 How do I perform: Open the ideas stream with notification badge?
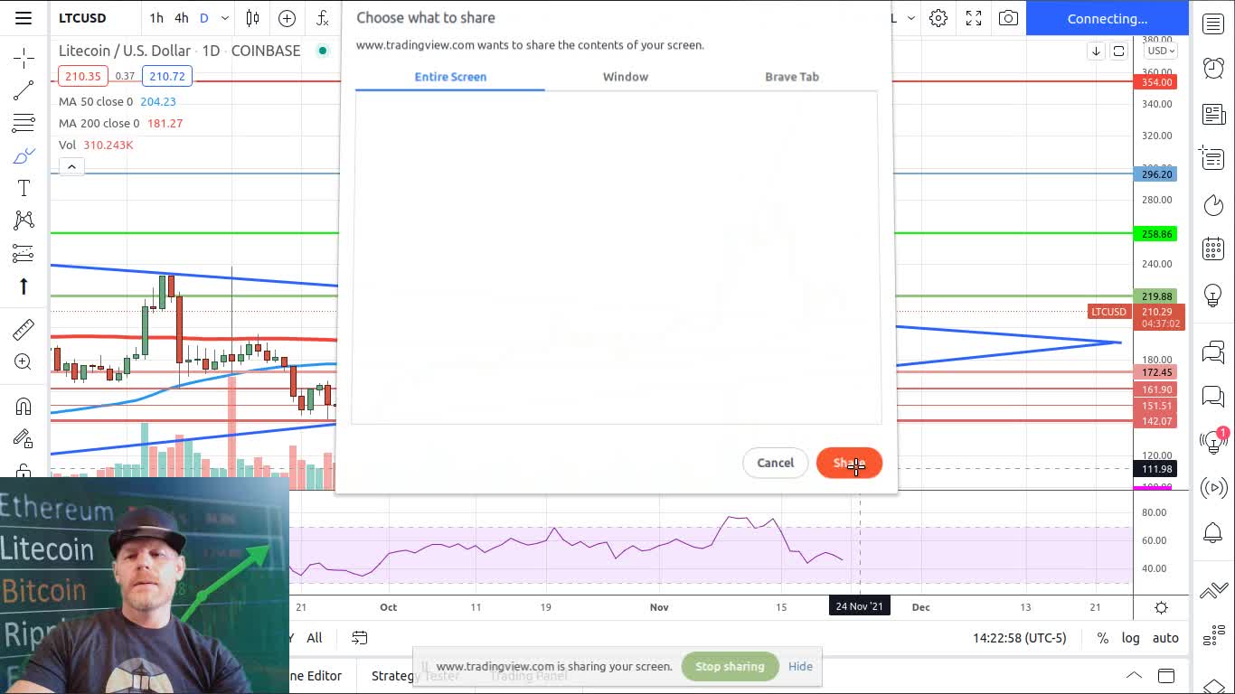pyautogui.click(x=1213, y=441)
